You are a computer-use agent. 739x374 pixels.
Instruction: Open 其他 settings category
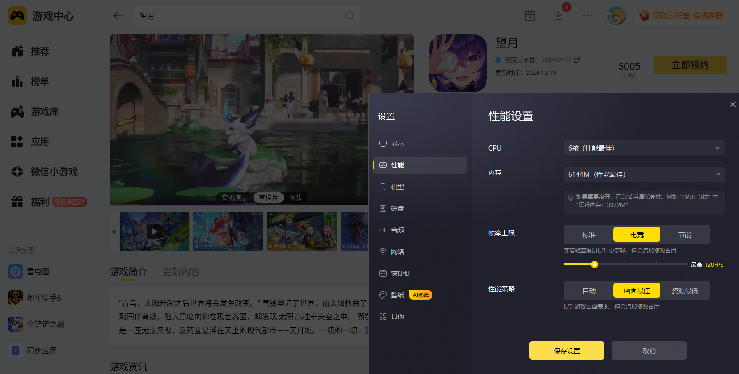(x=420, y=317)
